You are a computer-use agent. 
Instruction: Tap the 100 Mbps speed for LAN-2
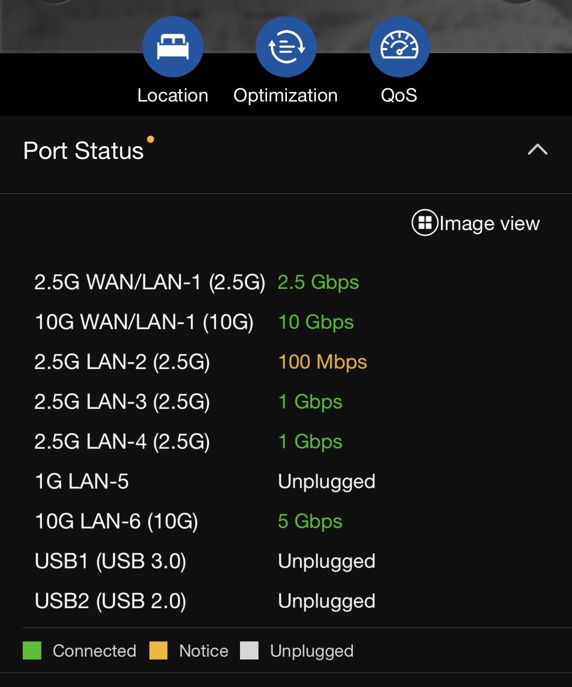click(323, 362)
